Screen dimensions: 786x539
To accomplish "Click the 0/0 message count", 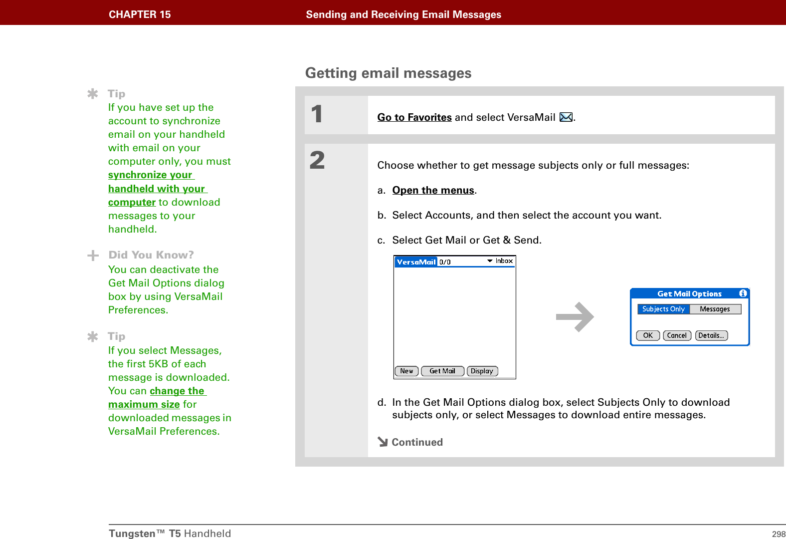I will [445, 262].
